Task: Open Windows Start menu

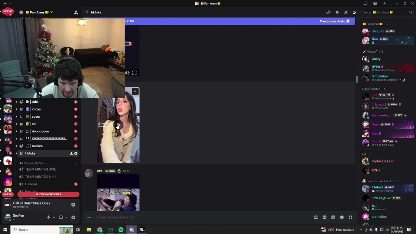Action: pyautogui.click(x=5, y=230)
